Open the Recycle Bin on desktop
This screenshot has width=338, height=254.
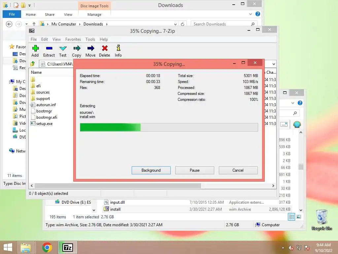pos(321,220)
